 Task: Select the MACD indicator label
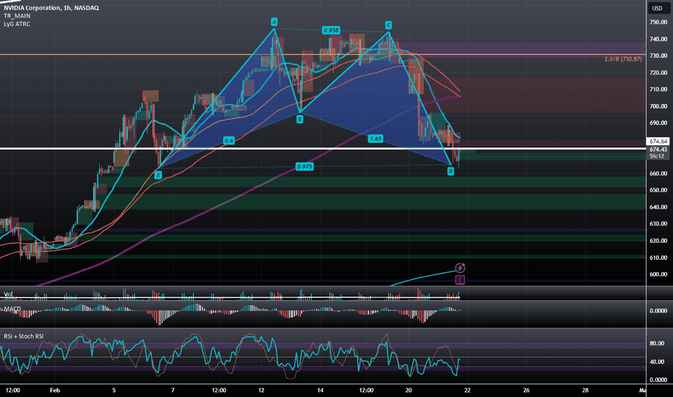pos(13,309)
